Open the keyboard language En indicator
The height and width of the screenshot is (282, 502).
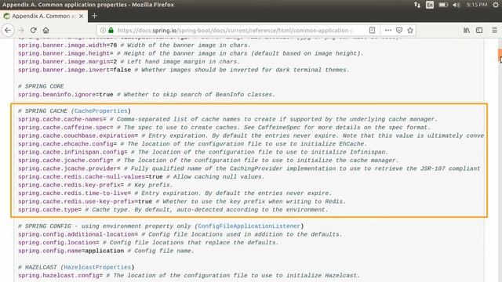pos(430,5)
